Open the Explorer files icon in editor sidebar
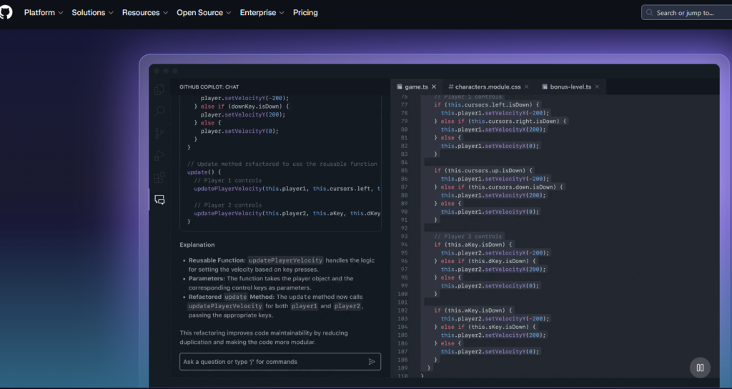Viewport: 732px width, 389px height. point(159,89)
